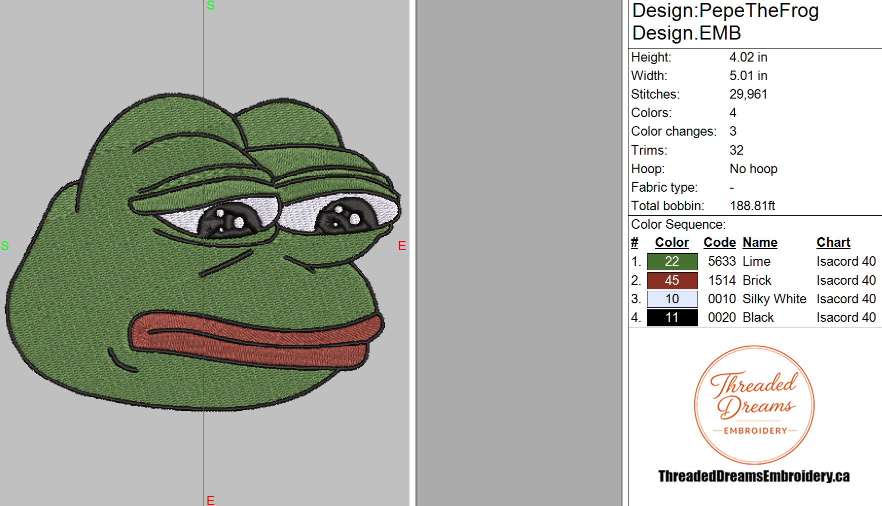Click Isacord 40 in the Black row
This screenshot has height=506, width=882.
pyautogui.click(x=846, y=317)
